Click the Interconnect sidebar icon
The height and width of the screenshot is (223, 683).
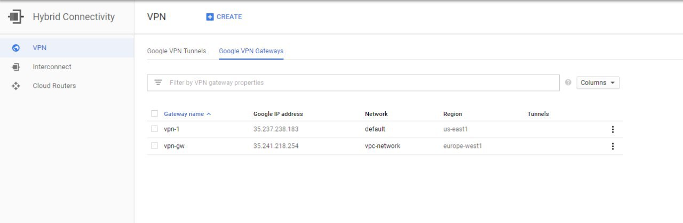coord(15,67)
